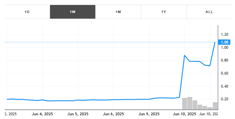This screenshot has width=235, height=119.
Task: Click the 1.20 price axis value
Action: [x=224, y=34]
